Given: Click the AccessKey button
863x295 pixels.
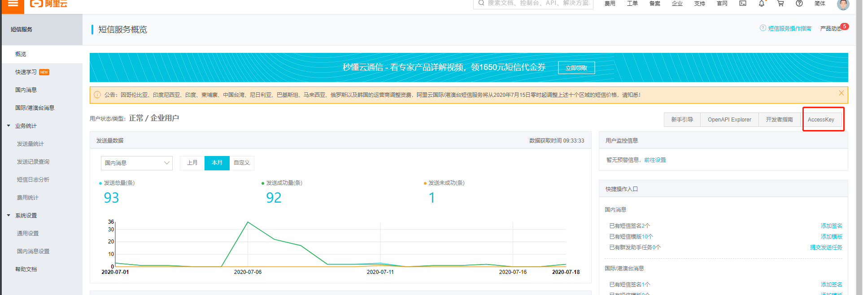Looking at the screenshot, I should point(821,120).
